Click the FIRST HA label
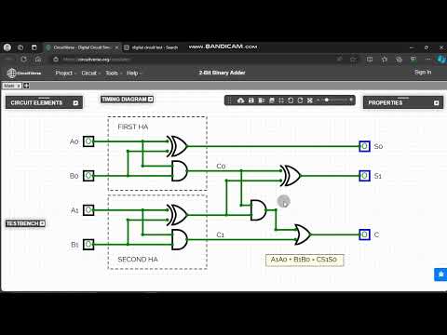 (x=133, y=127)
